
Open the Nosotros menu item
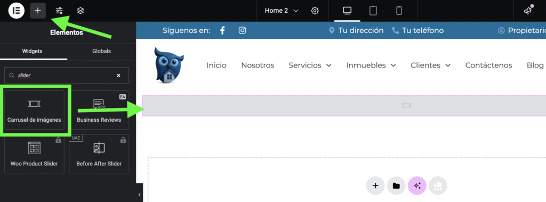coord(258,65)
